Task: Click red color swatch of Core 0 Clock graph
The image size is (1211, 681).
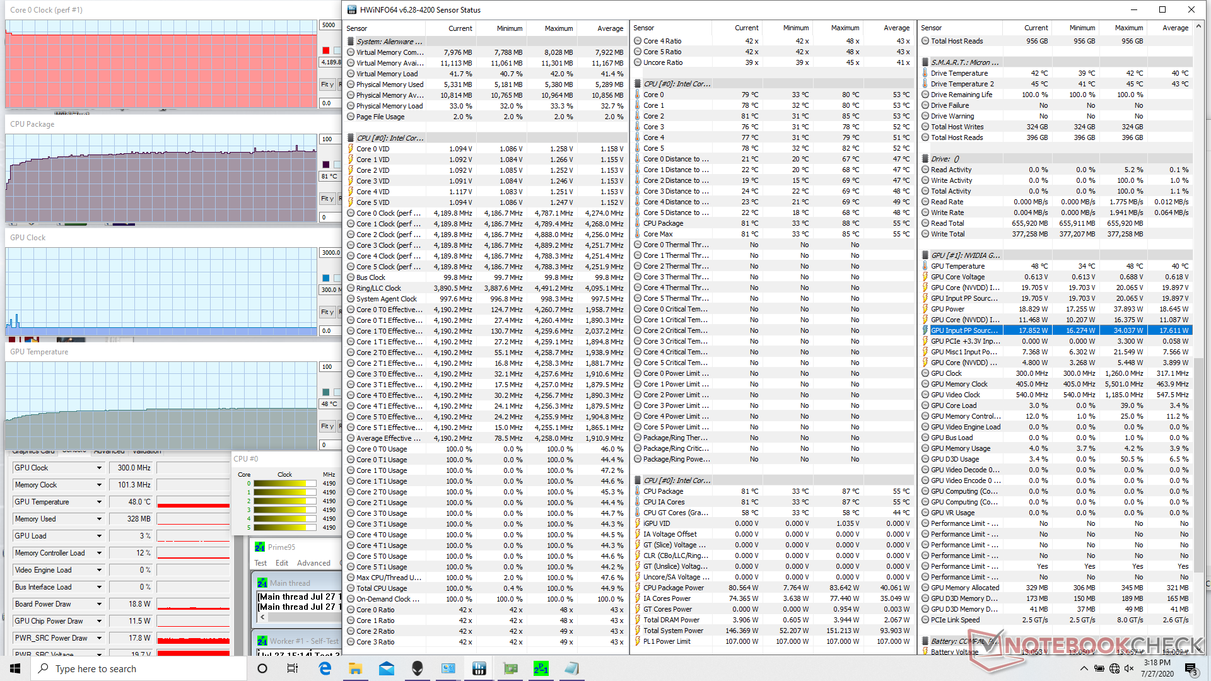Action: pos(326,50)
